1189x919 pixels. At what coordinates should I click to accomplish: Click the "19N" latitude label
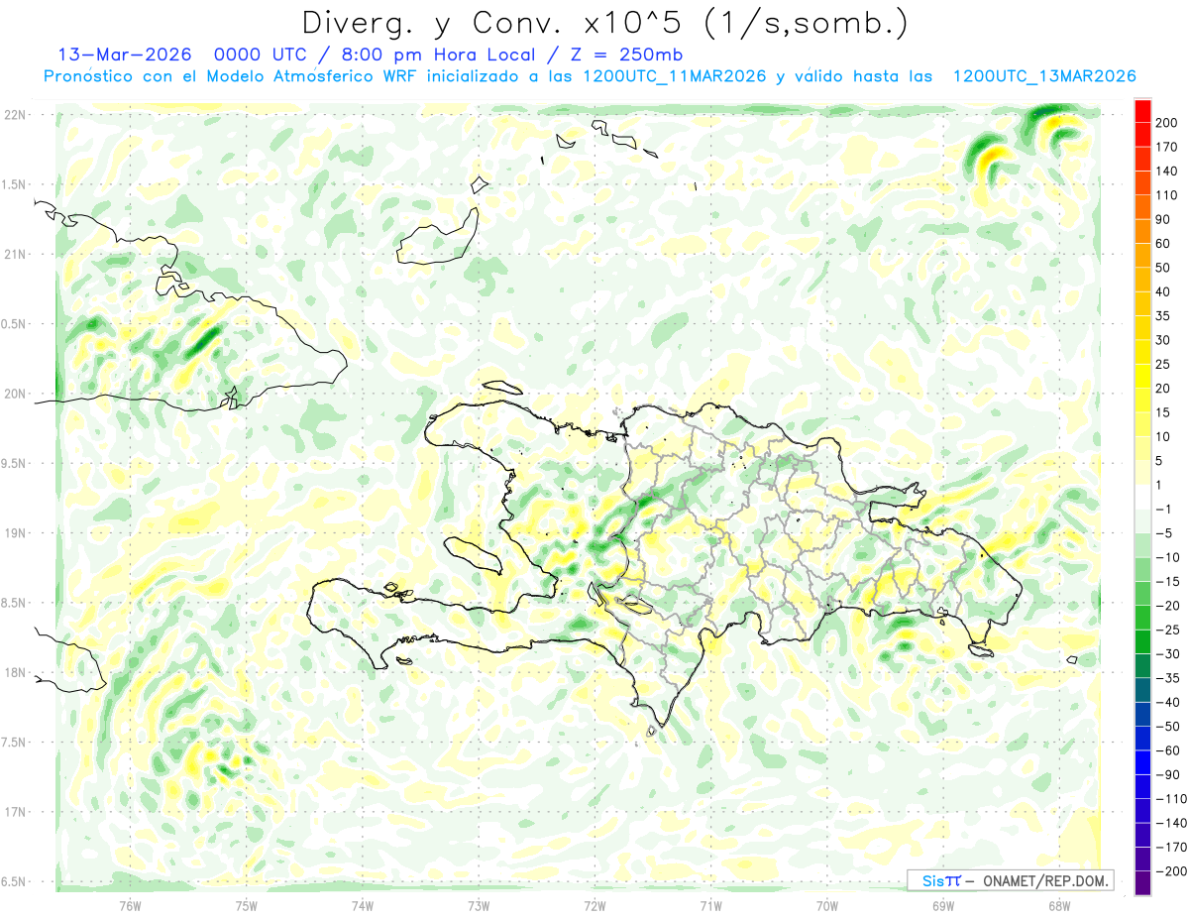(x=16, y=532)
